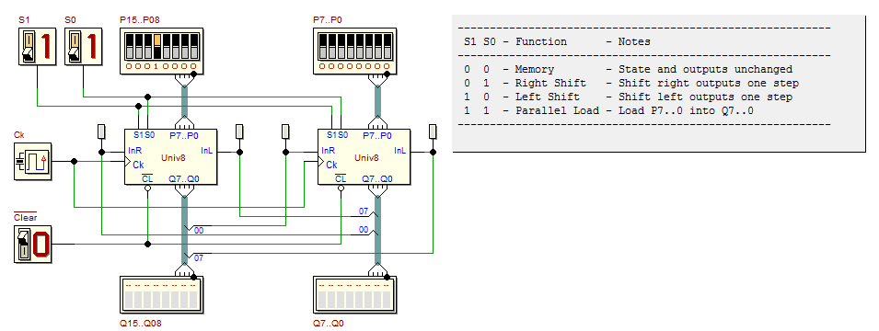Select the Ck label above clock
The width and height of the screenshot is (879, 331).
click(x=19, y=135)
